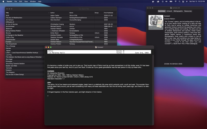Select the "AllRoads.z5" row

pos(61,22)
